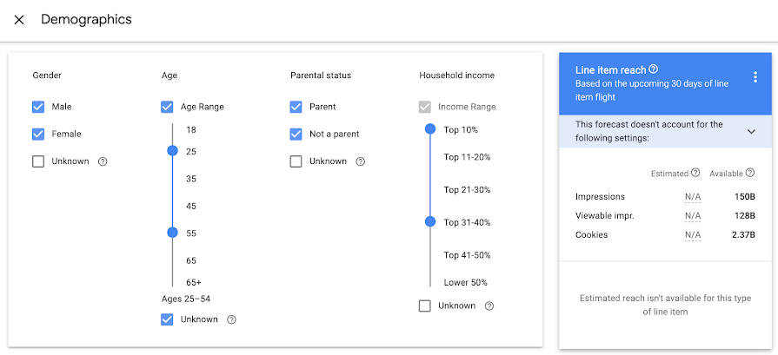This screenshot has width=778, height=355.
Task: Click the help icon beside Age Unknown
Action: (231, 319)
